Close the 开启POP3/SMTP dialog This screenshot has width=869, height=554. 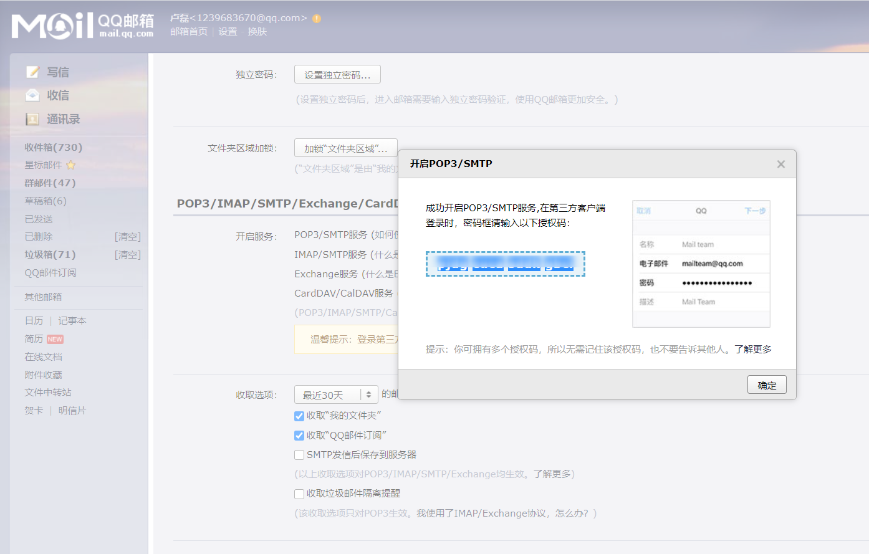click(x=781, y=165)
